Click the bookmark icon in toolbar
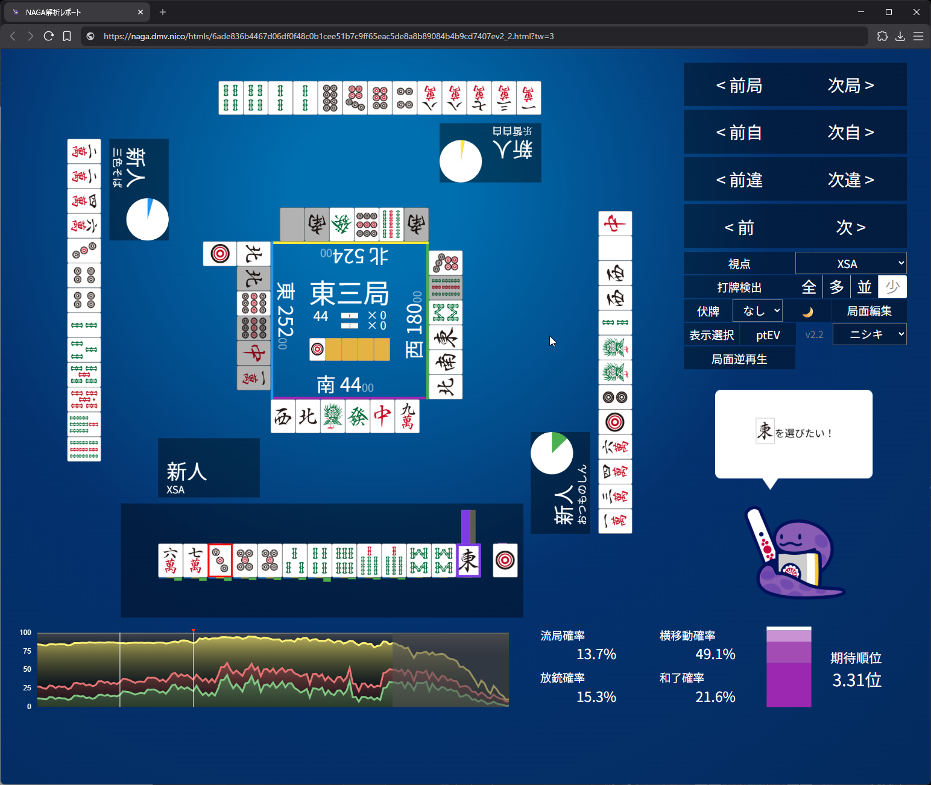 pos(67,36)
